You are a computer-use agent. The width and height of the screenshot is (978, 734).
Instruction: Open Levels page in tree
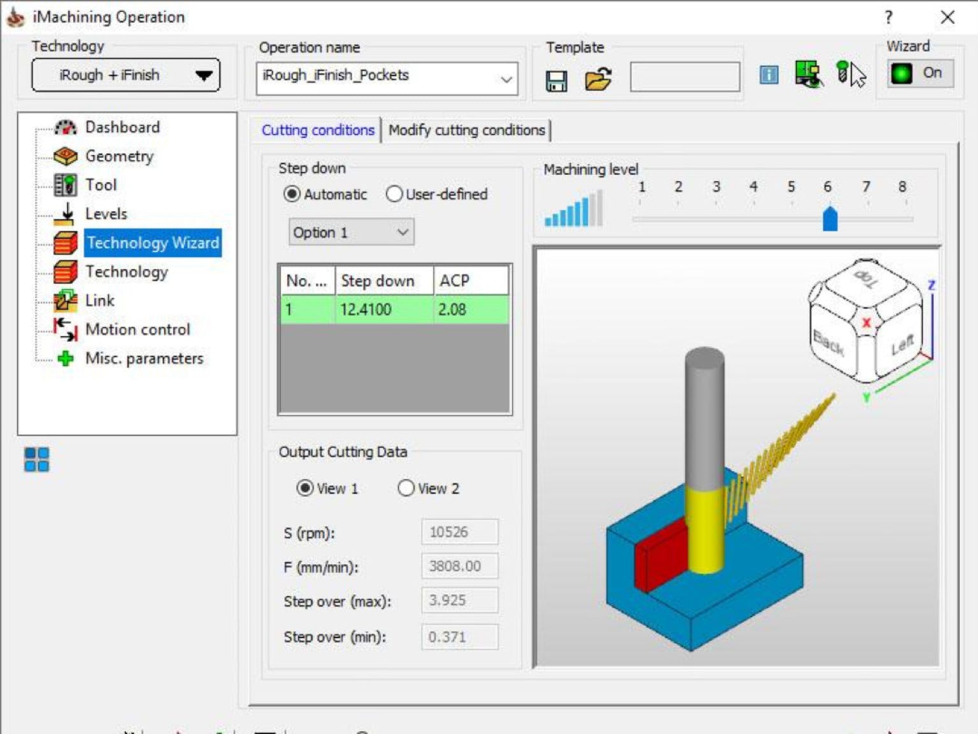[x=106, y=214]
